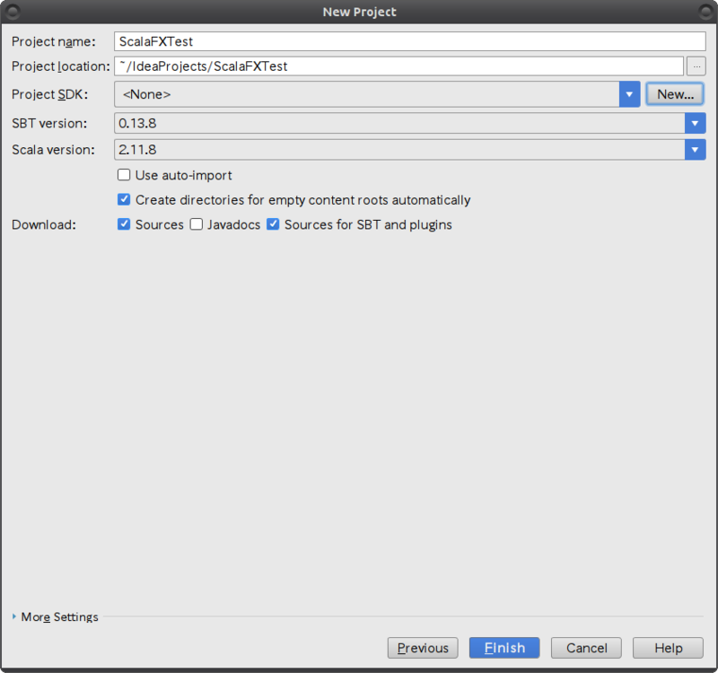Click New... to add a project SDK
The height and width of the screenshot is (673, 718).
coord(674,93)
